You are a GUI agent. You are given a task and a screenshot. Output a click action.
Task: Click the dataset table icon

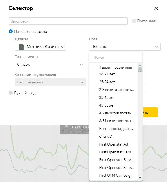pos(21,47)
